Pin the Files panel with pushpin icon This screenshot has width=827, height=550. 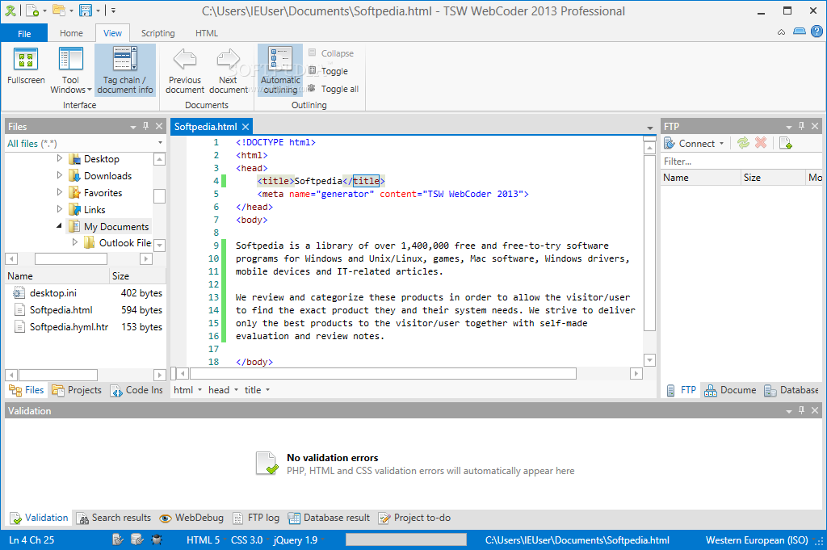pyautogui.click(x=145, y=126)
